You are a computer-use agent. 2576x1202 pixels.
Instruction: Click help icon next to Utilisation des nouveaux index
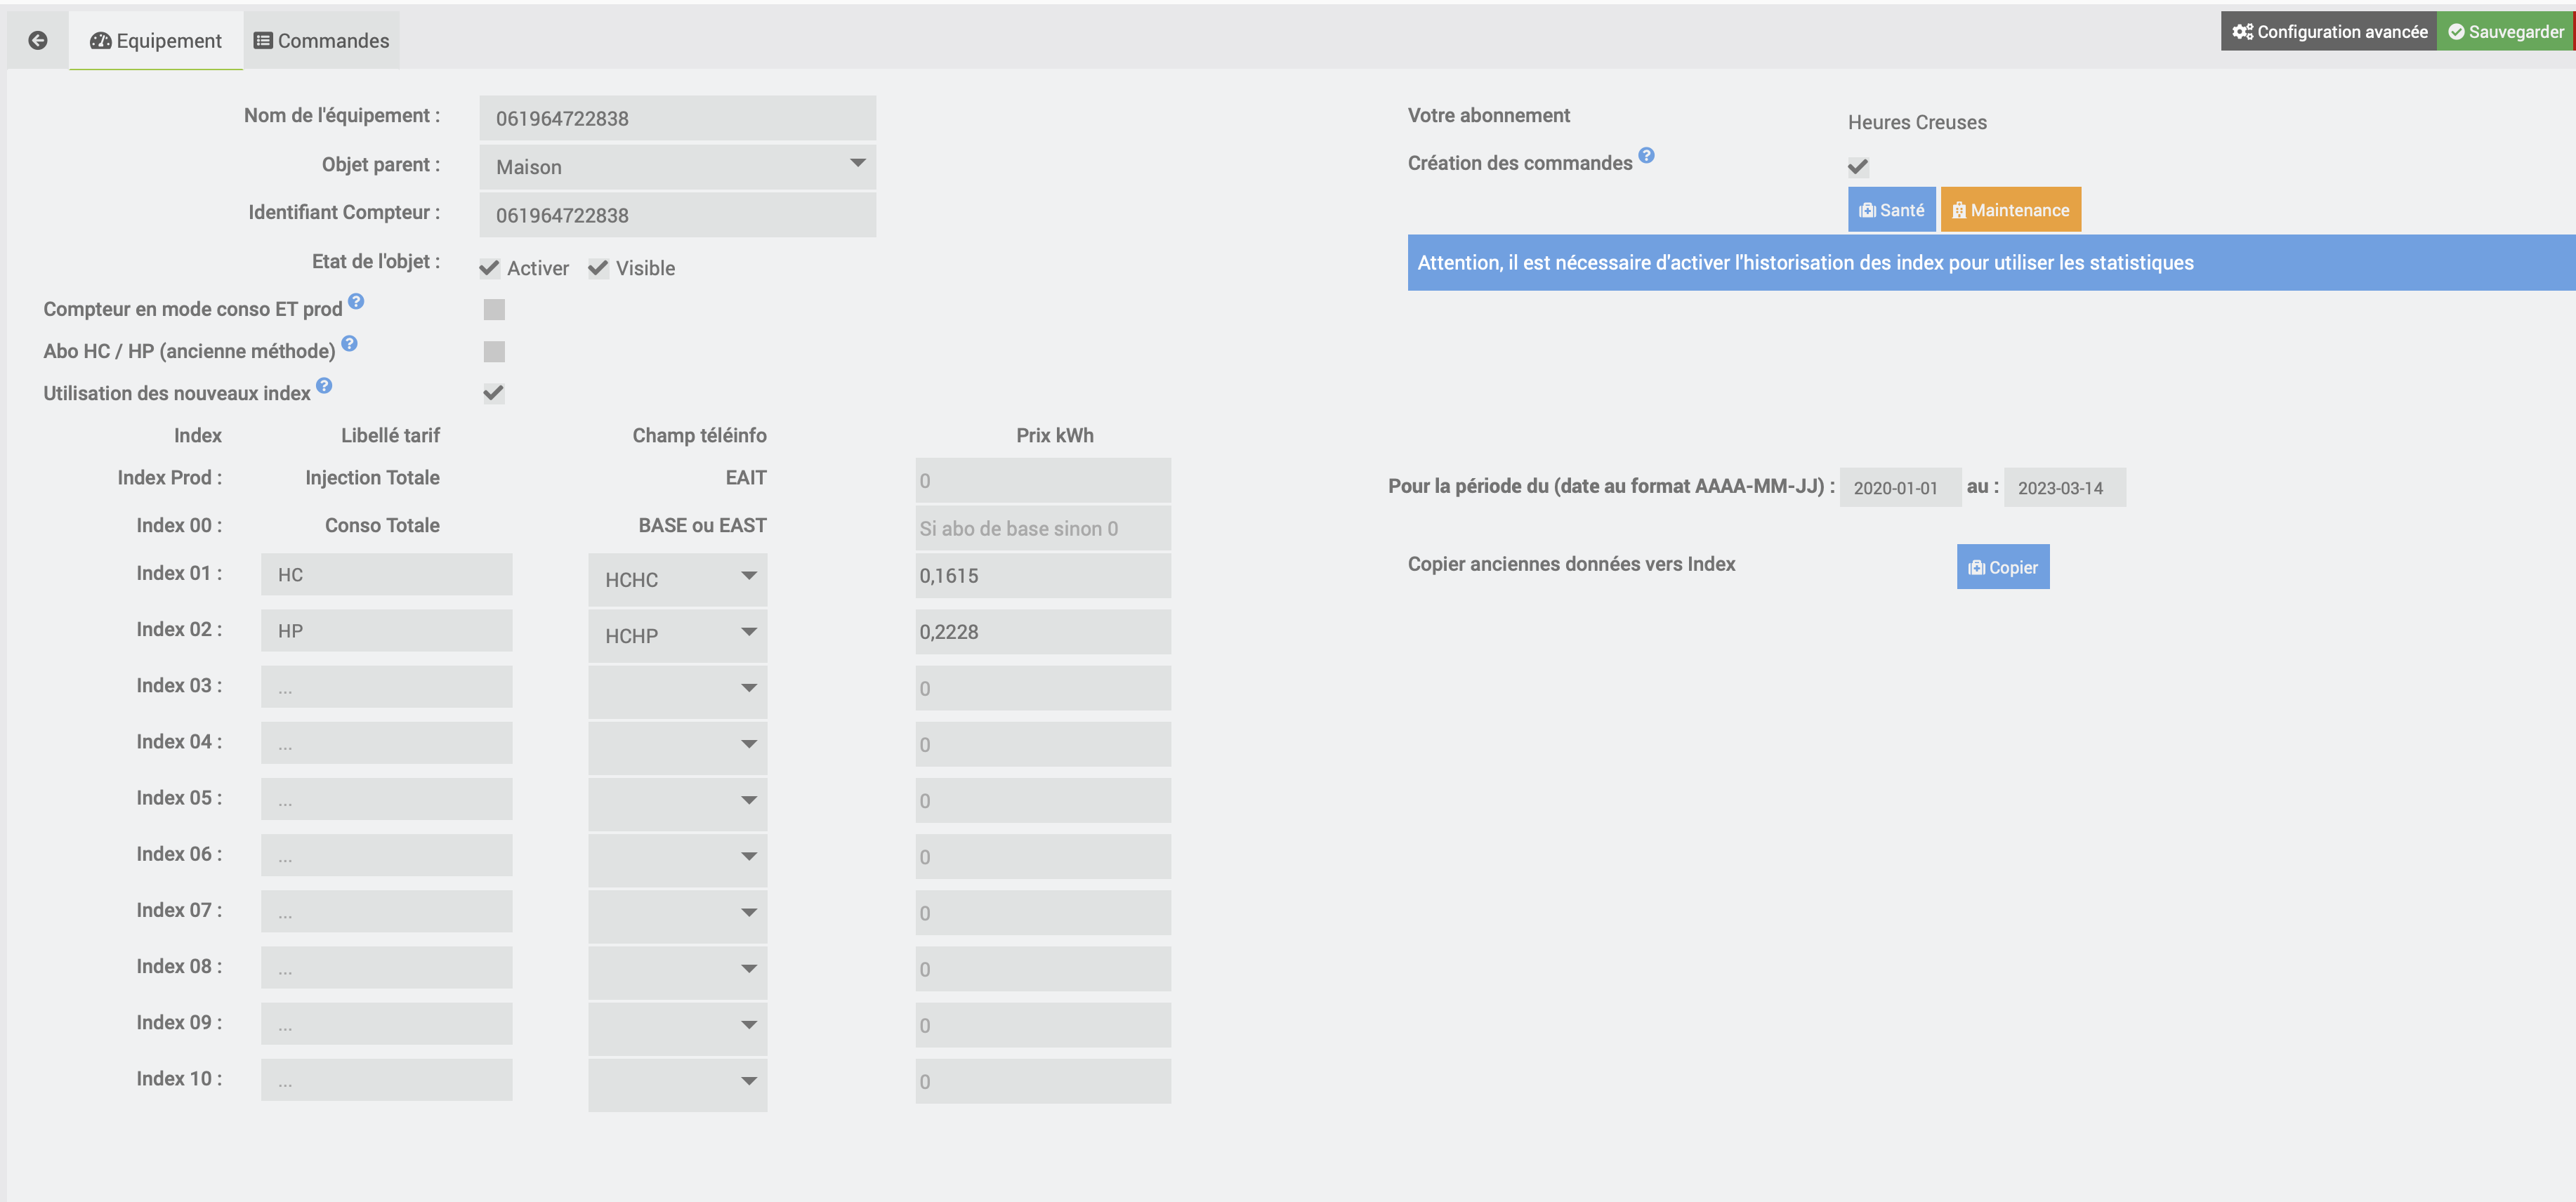[x=324, y=385]
